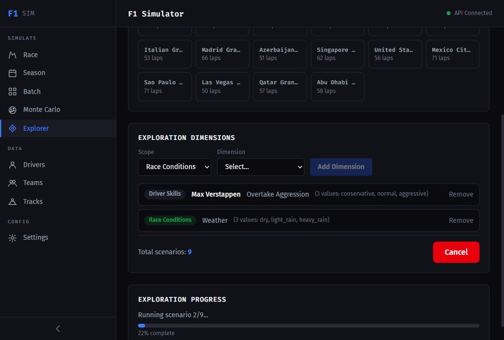
Task: Select the Madrid Grand Prix 66 laps card
Action: pyautogui.click(x=222, y=54)
